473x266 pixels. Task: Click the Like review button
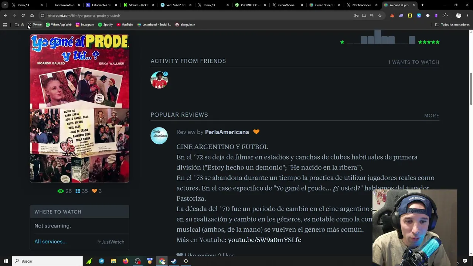pyautogui.click(x=196, y=255)
